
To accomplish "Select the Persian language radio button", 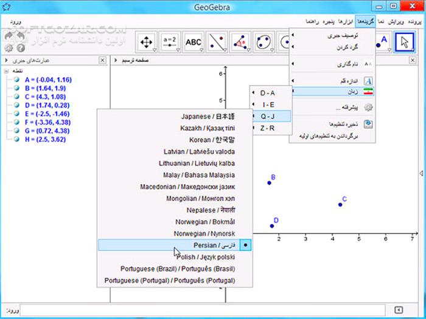I will (246, 245).
